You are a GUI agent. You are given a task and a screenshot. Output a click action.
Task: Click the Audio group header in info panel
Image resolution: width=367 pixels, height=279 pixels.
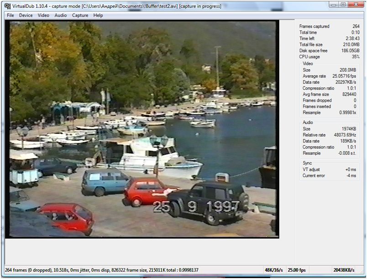coord(308,122)
